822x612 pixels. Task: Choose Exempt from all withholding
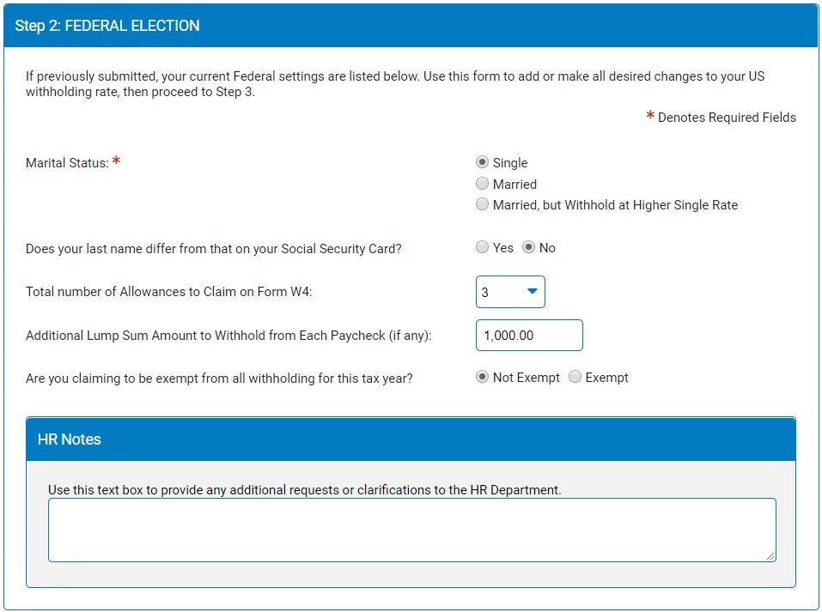tap(575, 377)
